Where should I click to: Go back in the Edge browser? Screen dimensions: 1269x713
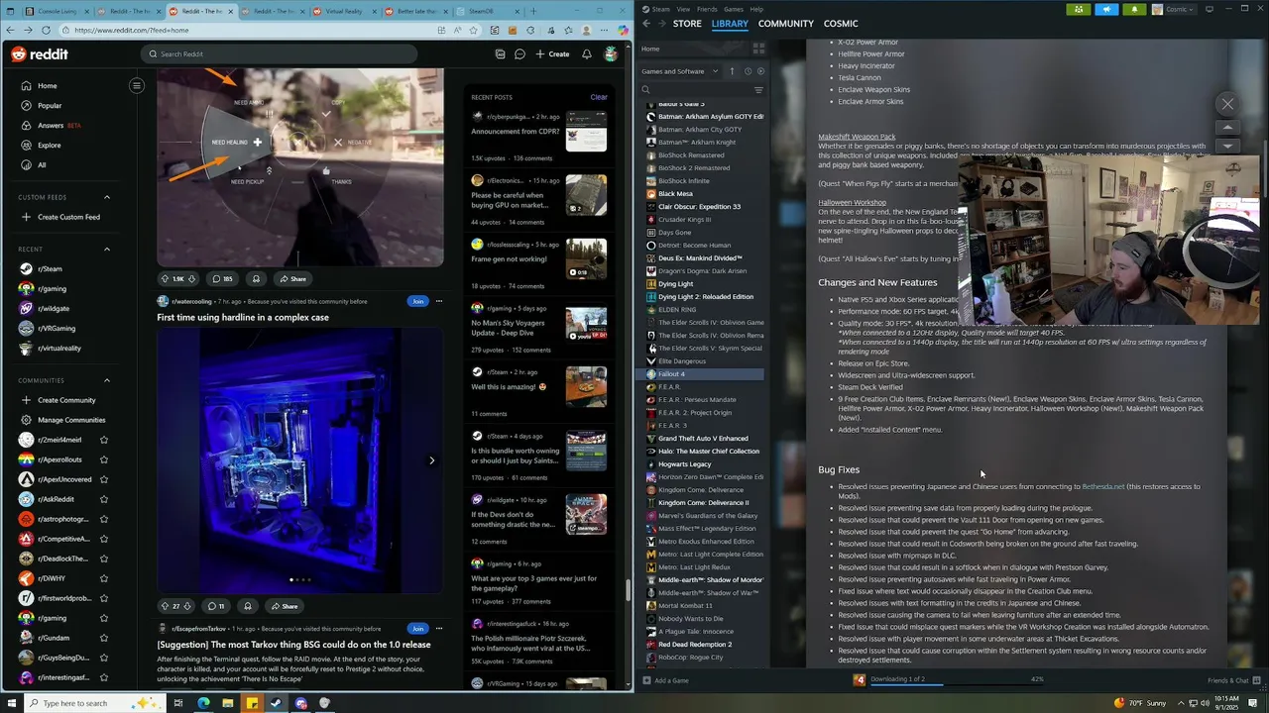click(x=10, y=30)
